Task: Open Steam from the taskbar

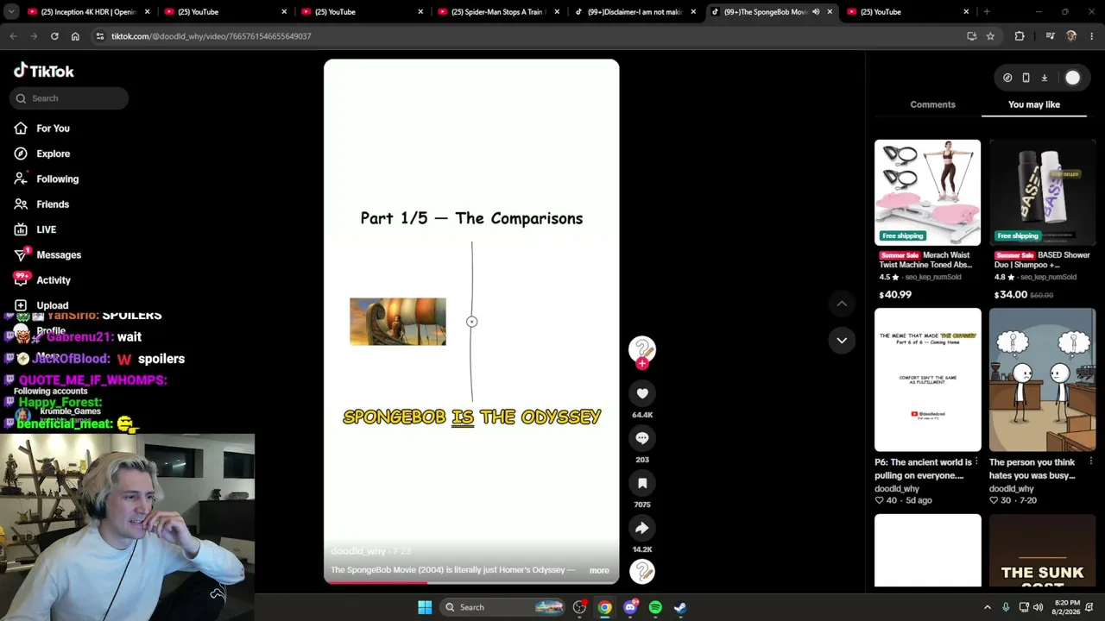Action: pos(680,607)
